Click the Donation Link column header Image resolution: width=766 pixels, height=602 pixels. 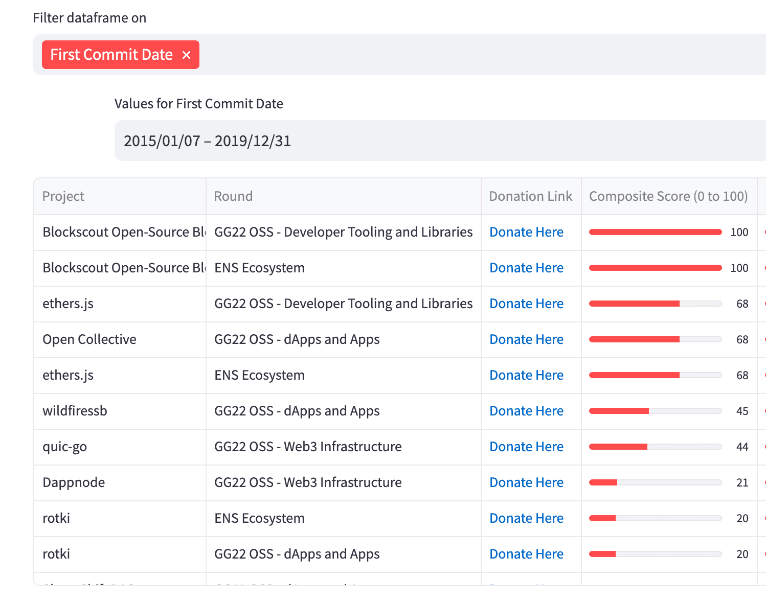530,196
